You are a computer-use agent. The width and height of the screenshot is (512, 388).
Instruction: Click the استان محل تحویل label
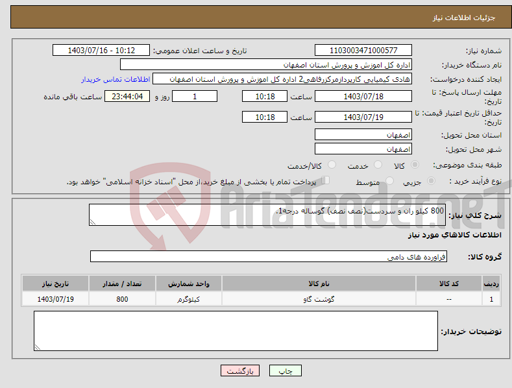click(472, 135)
